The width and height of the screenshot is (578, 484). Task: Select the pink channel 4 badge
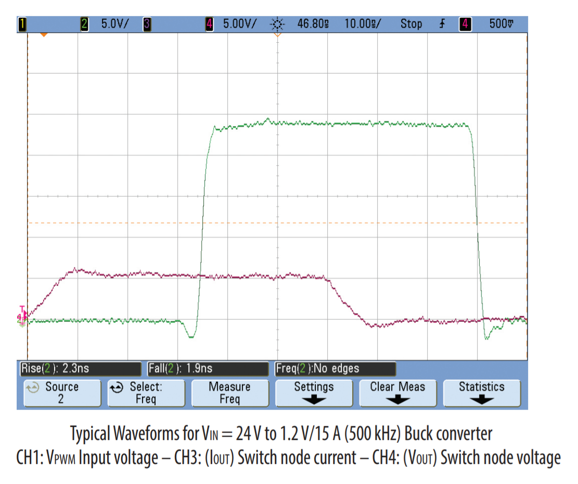(x=210, y=23)
